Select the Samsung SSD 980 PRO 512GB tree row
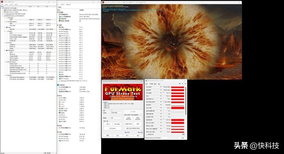This screenshot has width=284, height=154. tap(15, 14)
